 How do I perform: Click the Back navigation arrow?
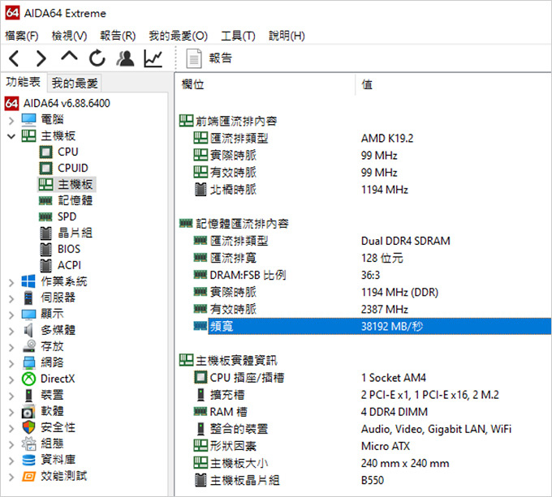point(14,58)
